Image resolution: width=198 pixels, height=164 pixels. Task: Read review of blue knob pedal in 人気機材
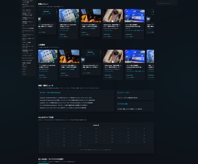(x=43, y=77)
